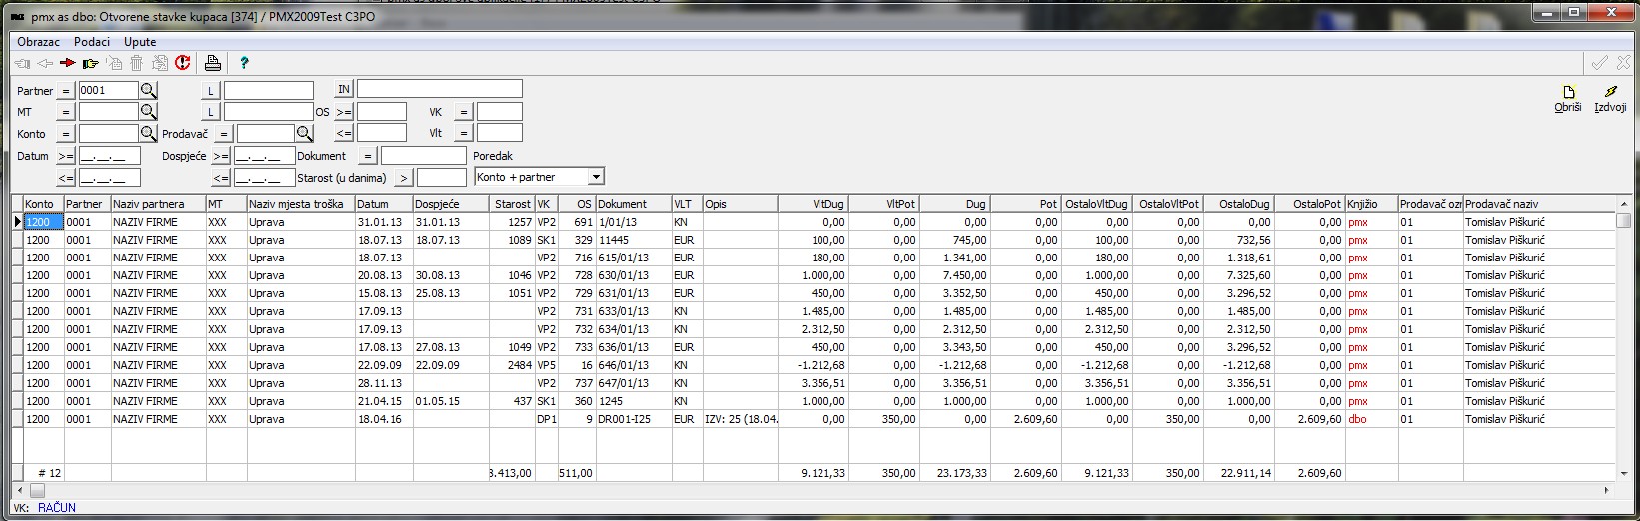Click the Naziv partnera column header
This screenshot has width=1640, height=521.
[158, 204]
